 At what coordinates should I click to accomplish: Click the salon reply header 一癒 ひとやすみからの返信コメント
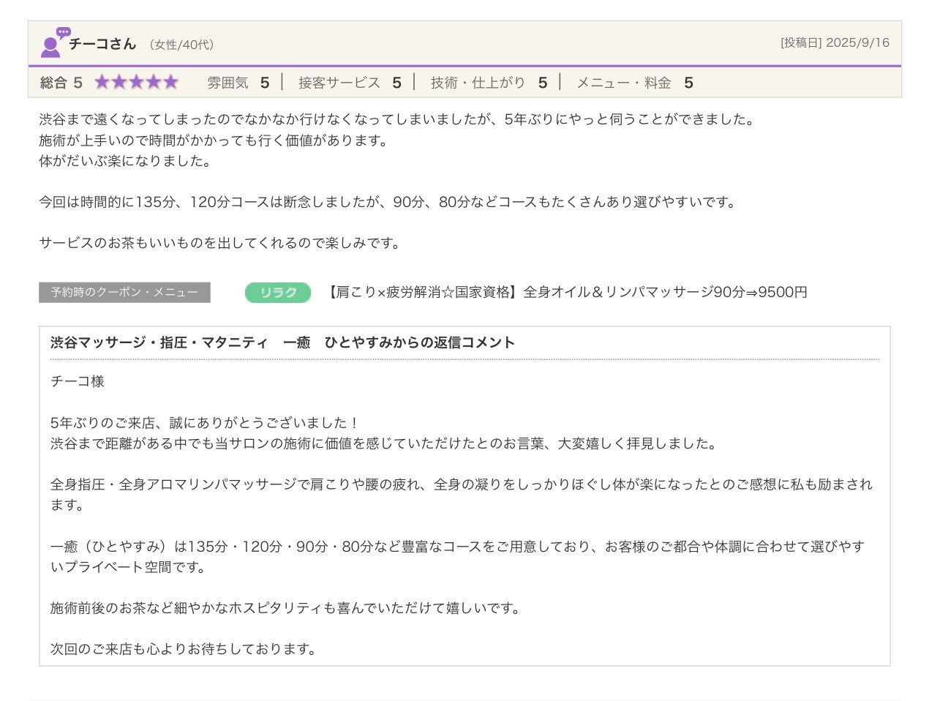tap(282, 342)
